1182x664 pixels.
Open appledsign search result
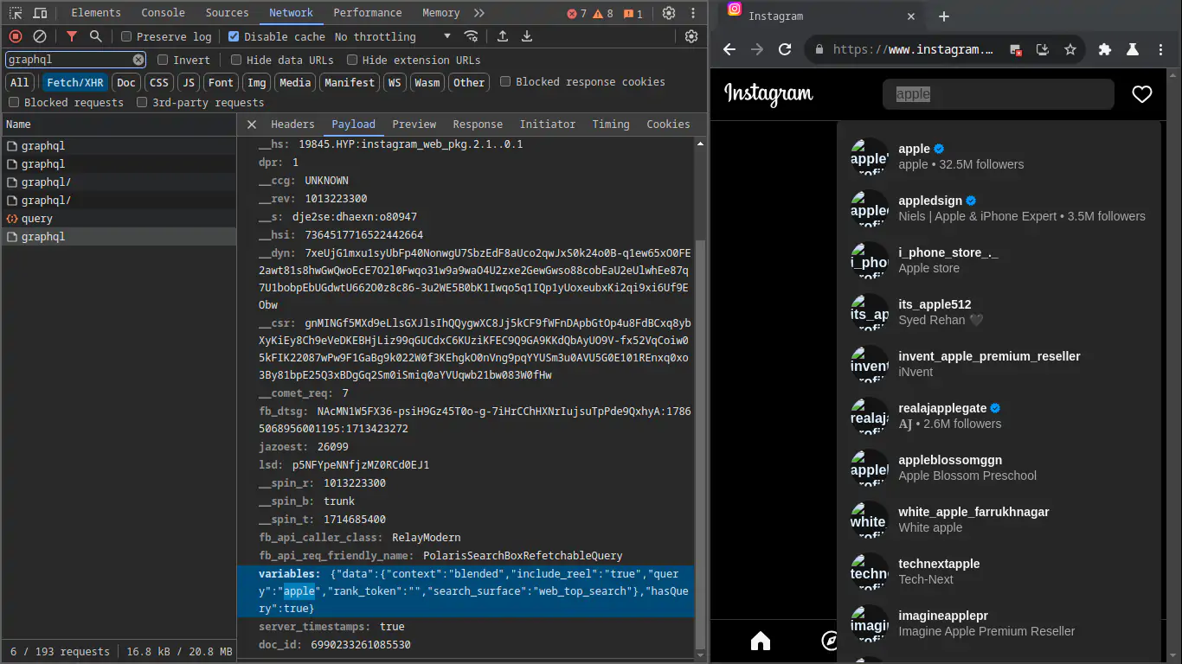999,208
